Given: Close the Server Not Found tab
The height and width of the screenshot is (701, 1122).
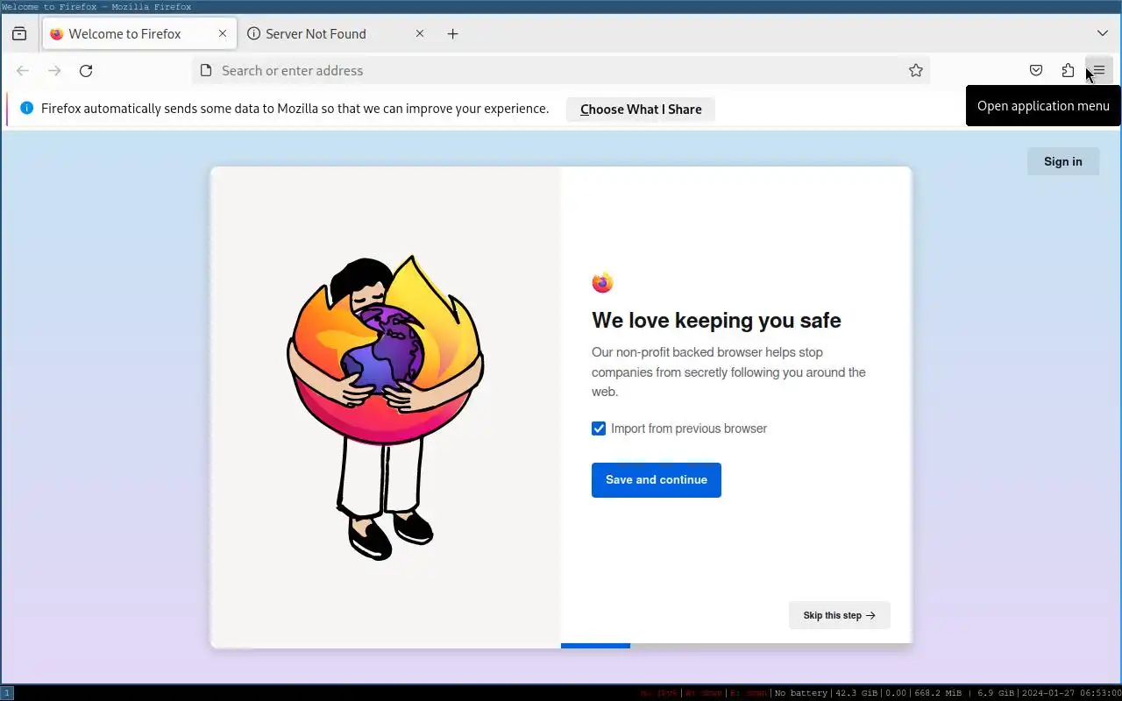Looking at the screenshot, I should [x=420, y=33].
